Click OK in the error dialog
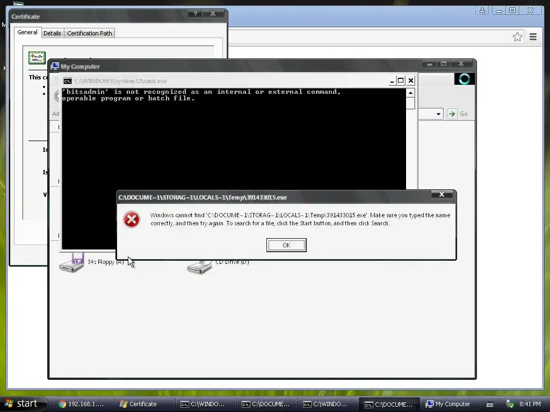This screenshot has height=412, width=550. [286, 245]
